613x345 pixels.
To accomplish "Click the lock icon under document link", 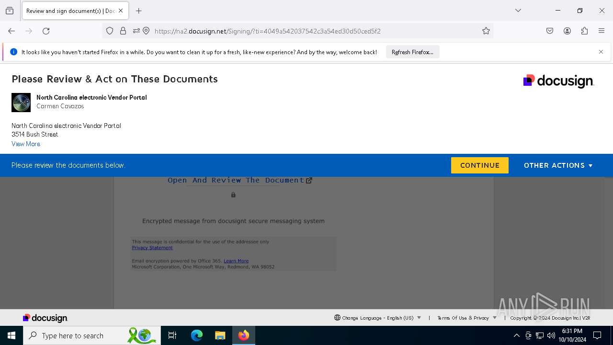I will pyautogui.click(x=233, y=195).
